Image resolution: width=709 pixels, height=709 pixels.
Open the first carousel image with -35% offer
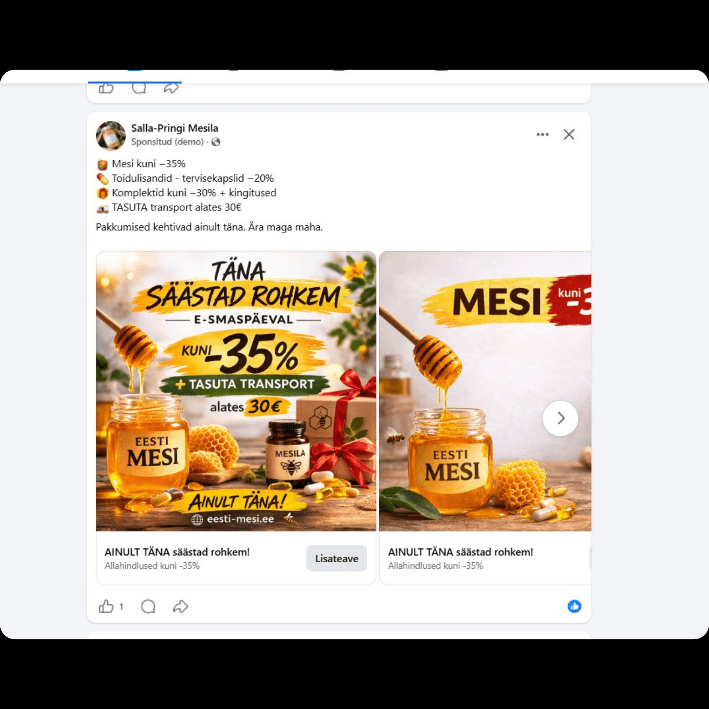click(236, 391)
